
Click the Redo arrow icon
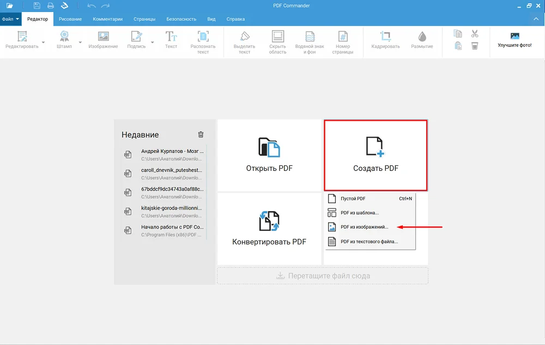click(105, 5)
